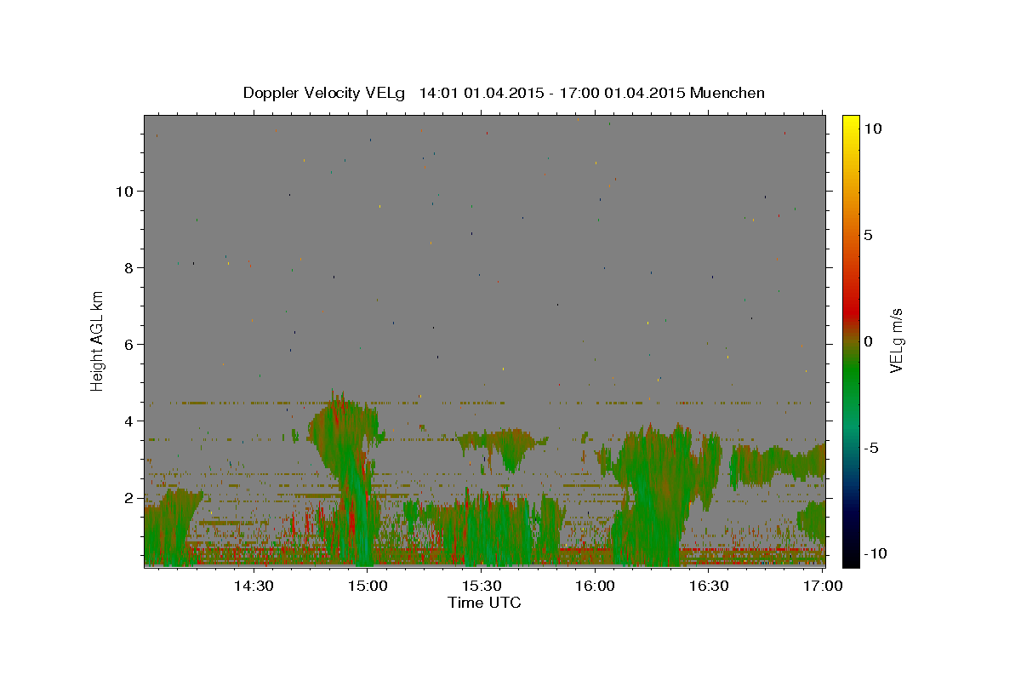Click the colorbar label -5
The image size is (1021, 681).
870,448
